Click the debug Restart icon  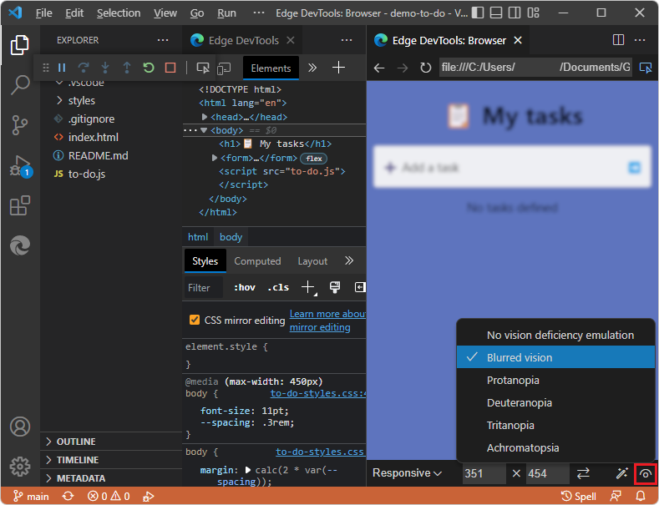tap(149, 68)
